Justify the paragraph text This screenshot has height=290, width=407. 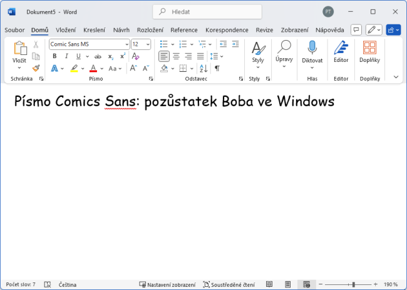tap(200, 56)
